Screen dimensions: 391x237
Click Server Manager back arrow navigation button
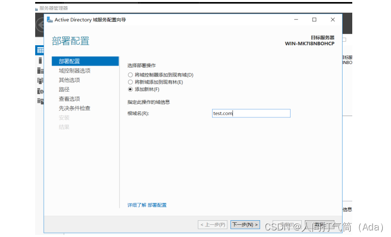(40, 25)
